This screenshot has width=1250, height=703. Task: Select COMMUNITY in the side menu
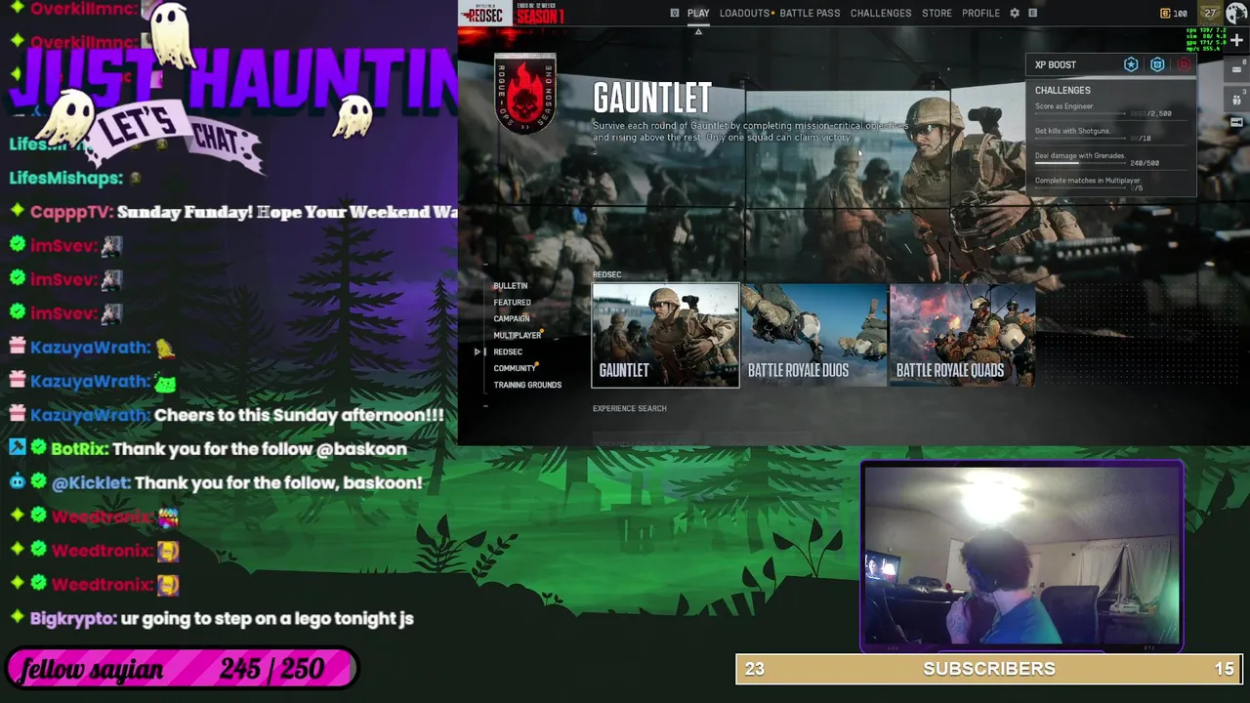(x=515, y=368)
